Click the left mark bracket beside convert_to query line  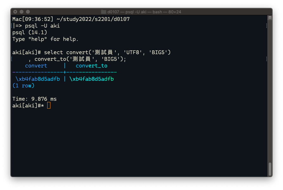[x=12, y=59]
